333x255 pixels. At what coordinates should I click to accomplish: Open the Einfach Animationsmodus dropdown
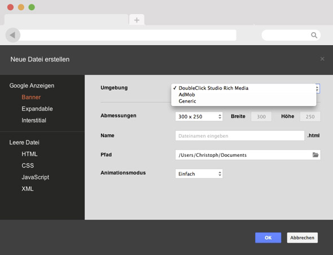coord(199,174)
